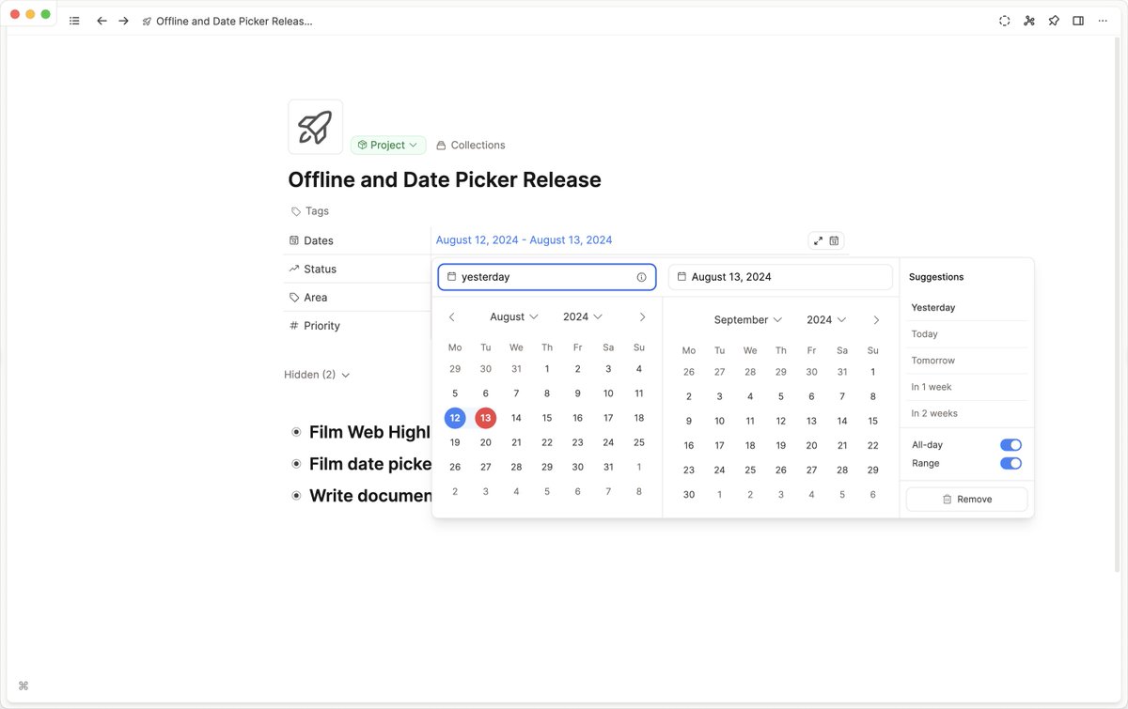Click the rocket icon in the title bar
This screenshot has height=709, width=1128.
point(147,21)
